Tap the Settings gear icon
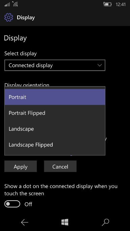This screenshot has width=130, height=231. pyautogui.click(x=8, y=18)
